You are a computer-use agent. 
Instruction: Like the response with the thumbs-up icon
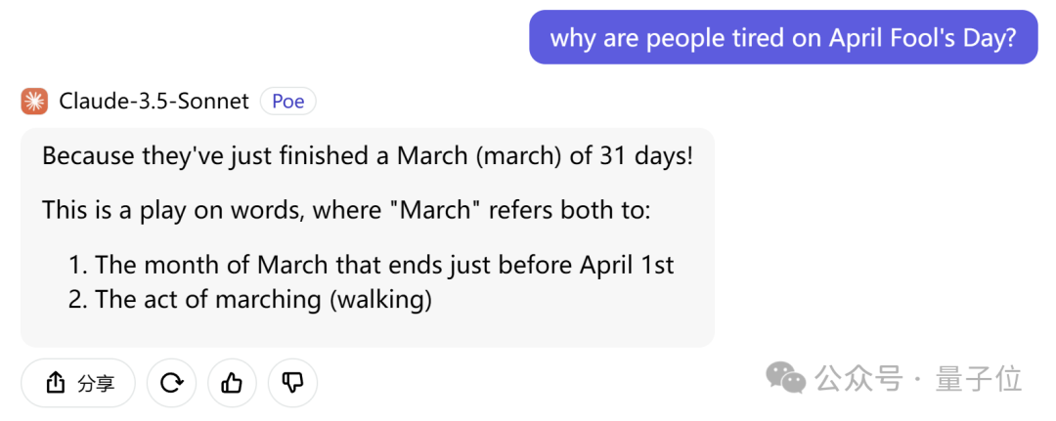tap(233, 383)
